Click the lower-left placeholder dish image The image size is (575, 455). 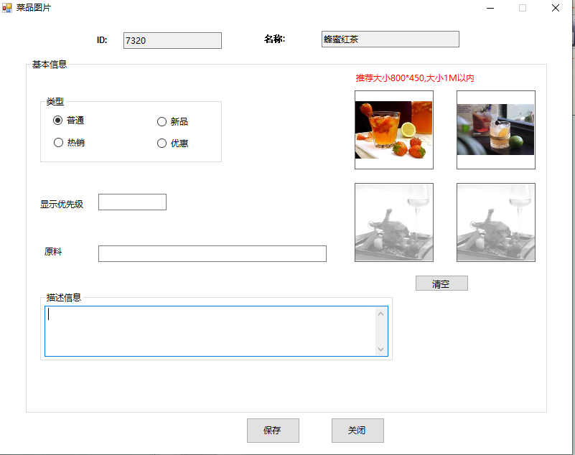(394, 222)
